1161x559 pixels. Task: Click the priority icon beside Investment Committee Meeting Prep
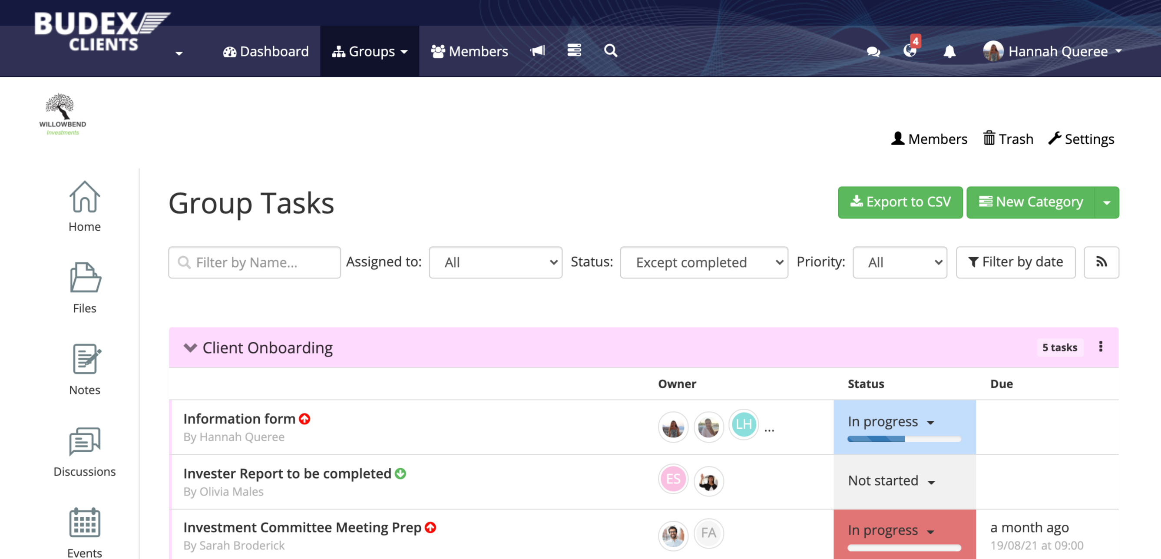tap(431, 527)
